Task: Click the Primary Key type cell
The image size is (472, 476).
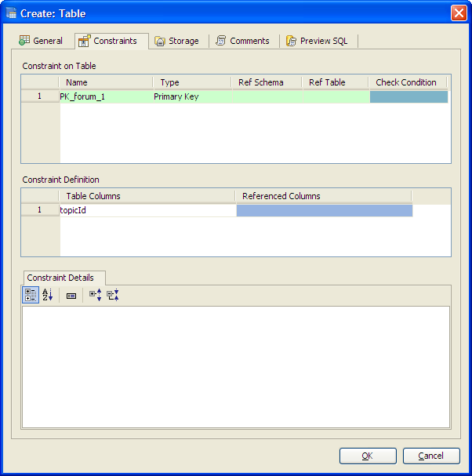Action: pyautogui.click(x=192, y=96)
